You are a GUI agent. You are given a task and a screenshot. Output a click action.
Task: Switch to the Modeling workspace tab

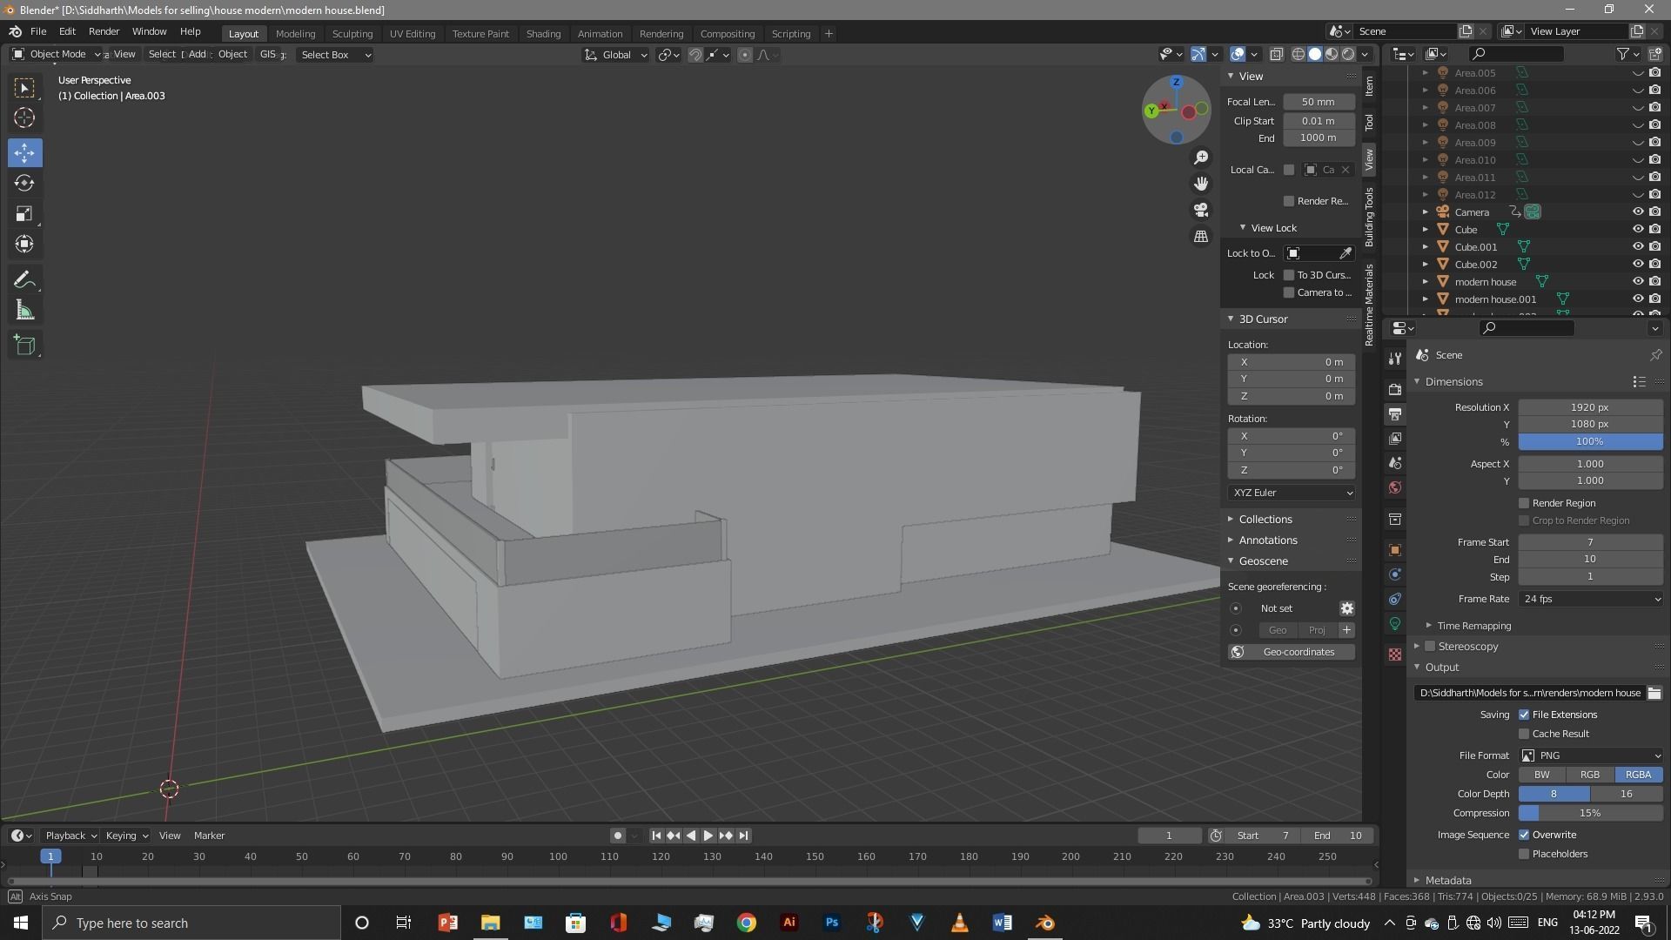pos(295,34)
